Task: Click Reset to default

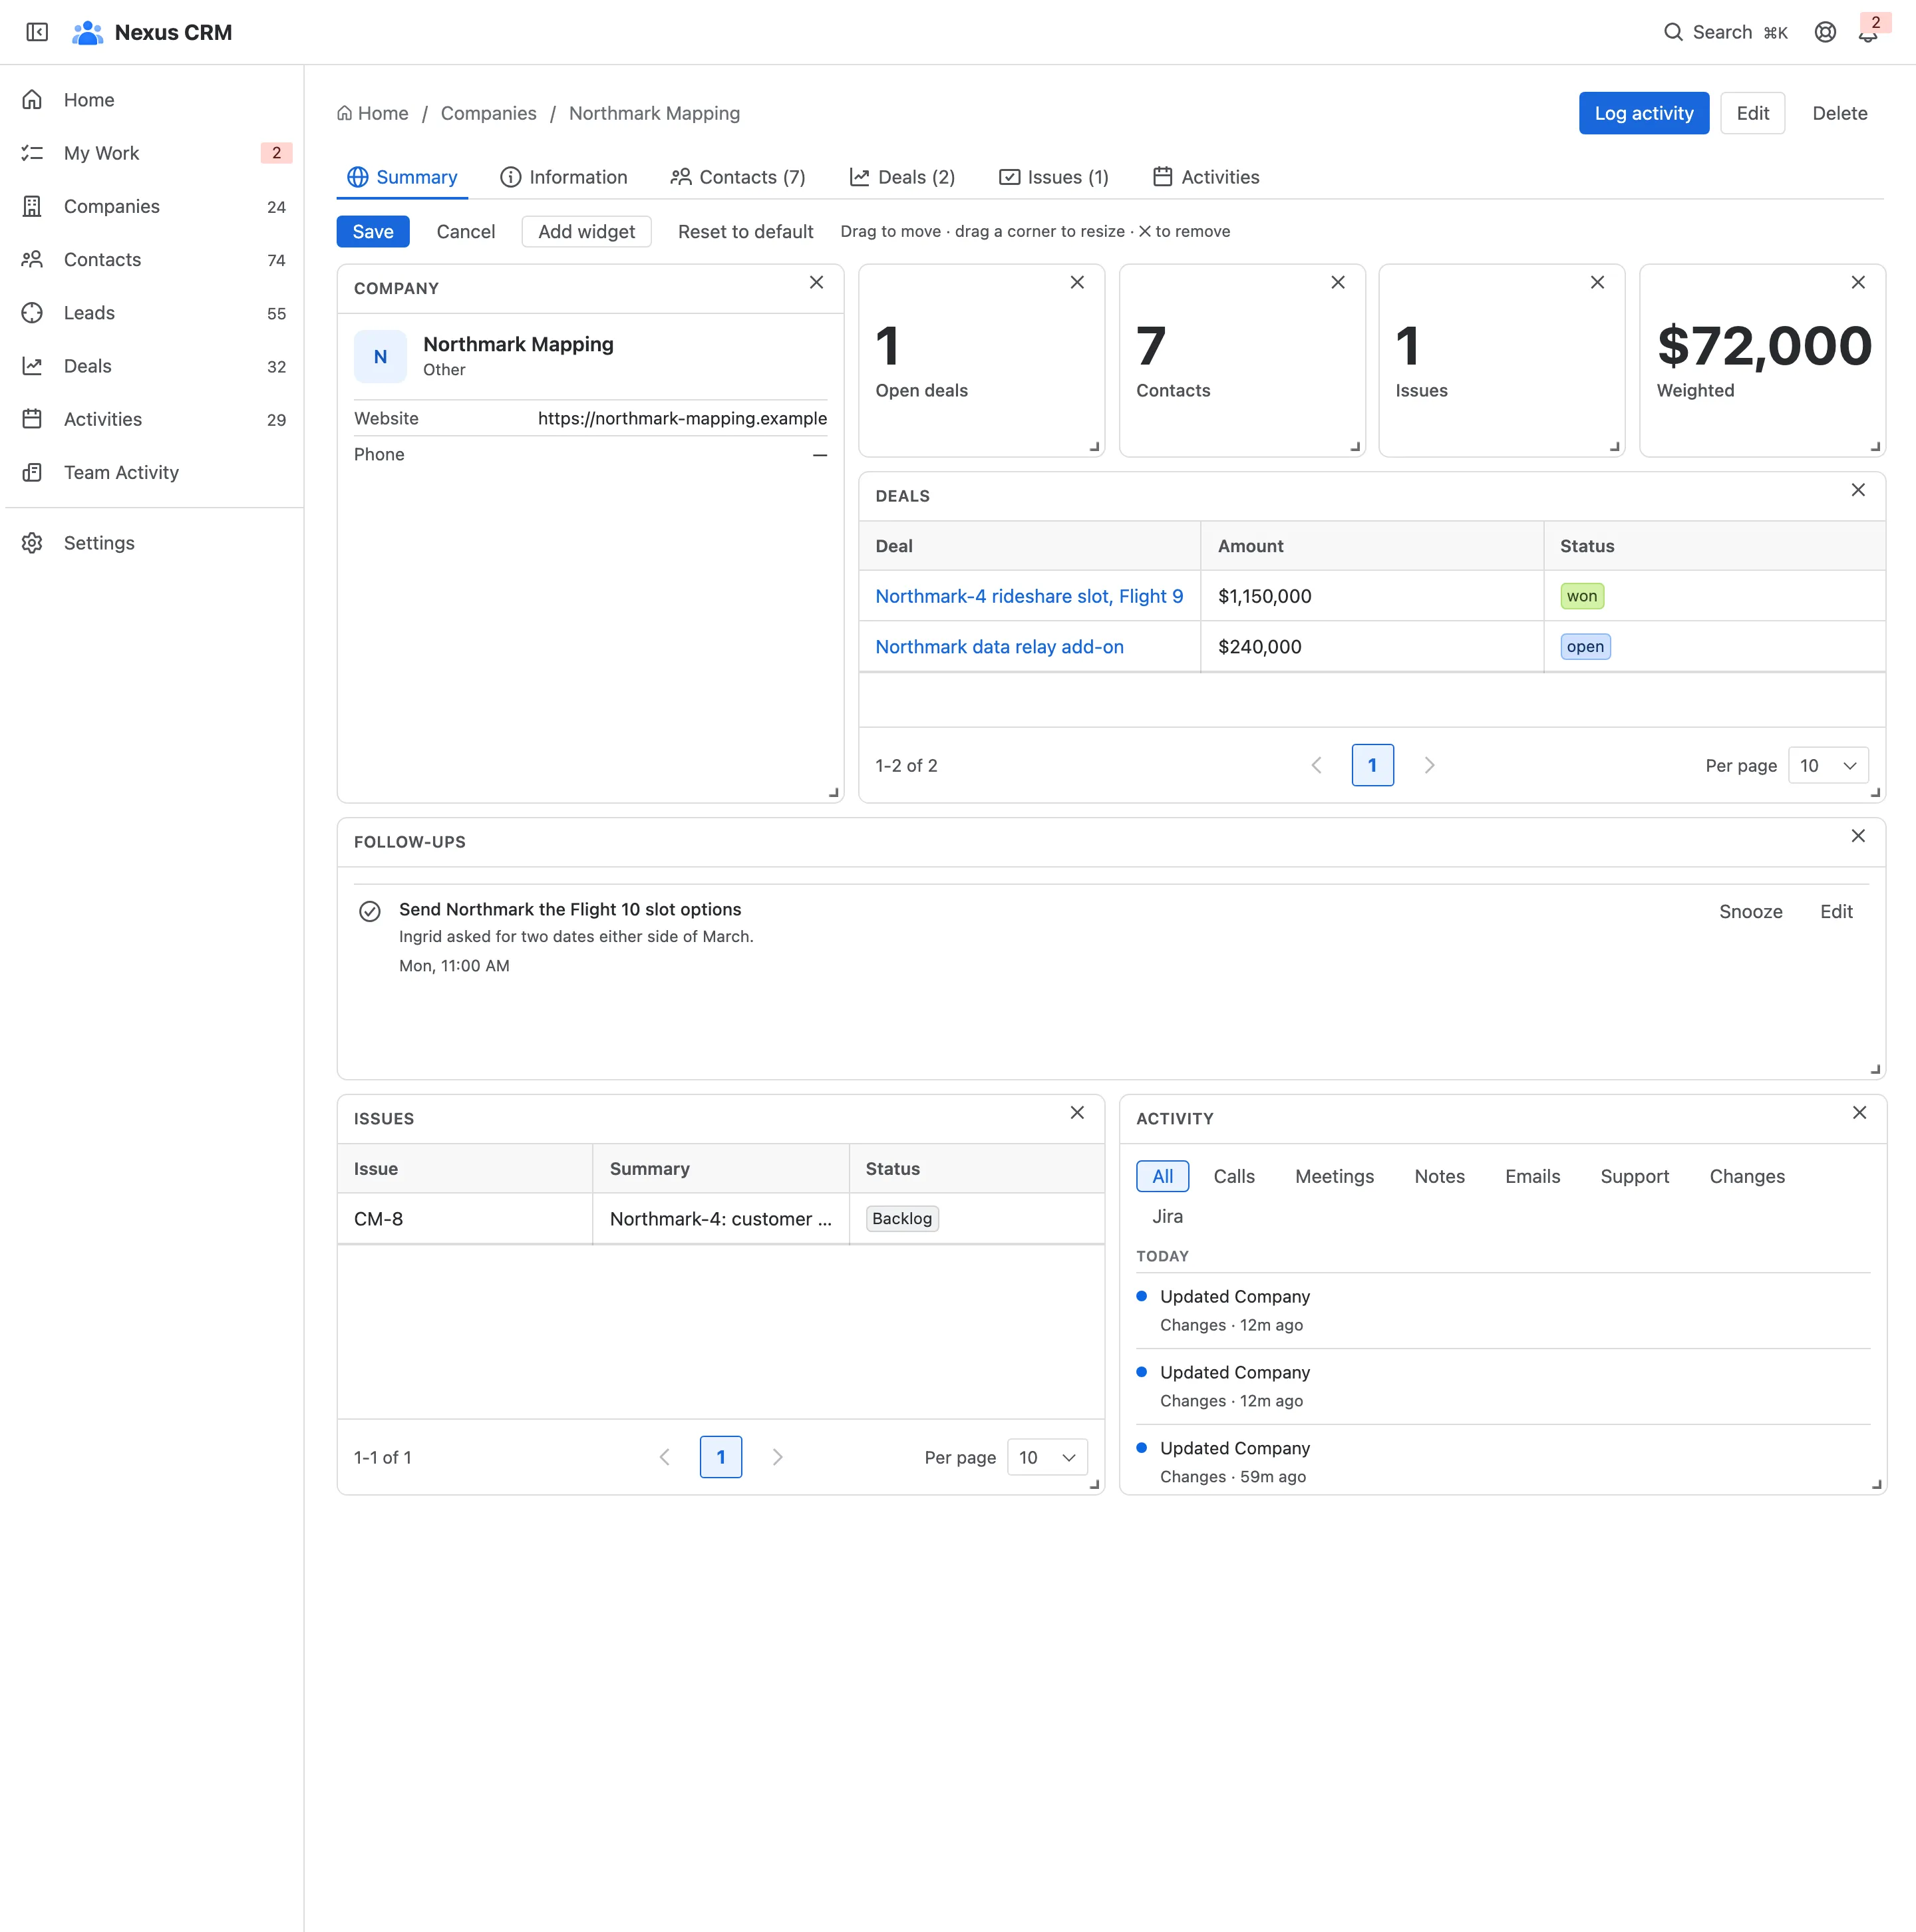Action: coord(745,232)
